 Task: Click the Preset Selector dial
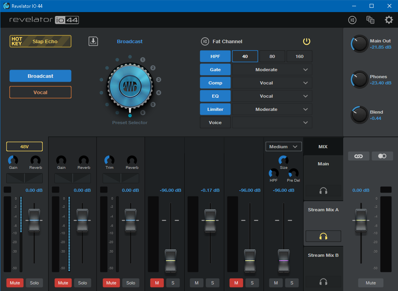[130, 86]
